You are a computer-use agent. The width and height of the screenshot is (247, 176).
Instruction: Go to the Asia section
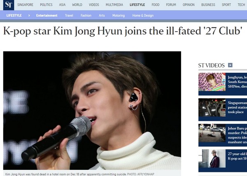coord(62,5)
